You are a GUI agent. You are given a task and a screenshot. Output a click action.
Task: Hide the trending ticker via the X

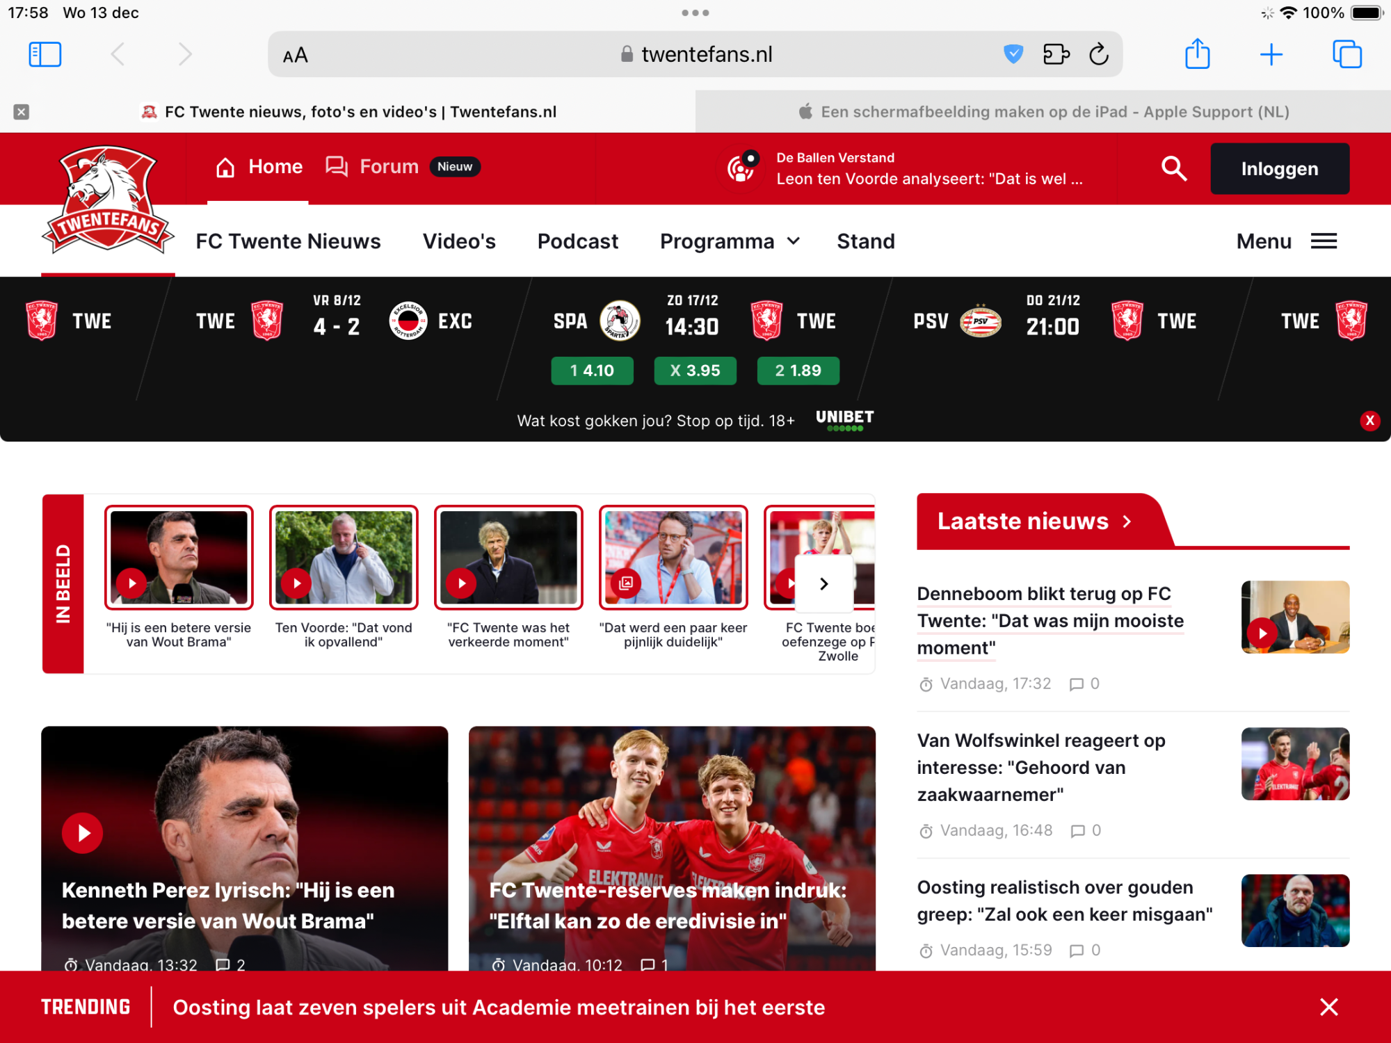[x=1329, y=1007]
